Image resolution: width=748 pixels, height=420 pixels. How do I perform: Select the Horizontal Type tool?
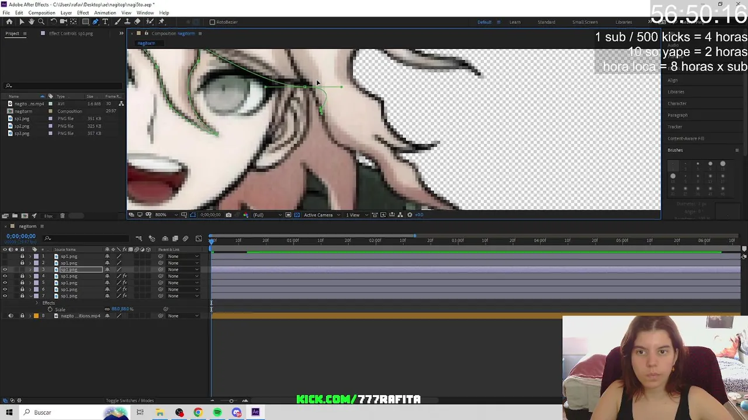105,22
